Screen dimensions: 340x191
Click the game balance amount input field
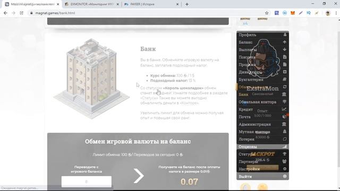click(87, 181)
